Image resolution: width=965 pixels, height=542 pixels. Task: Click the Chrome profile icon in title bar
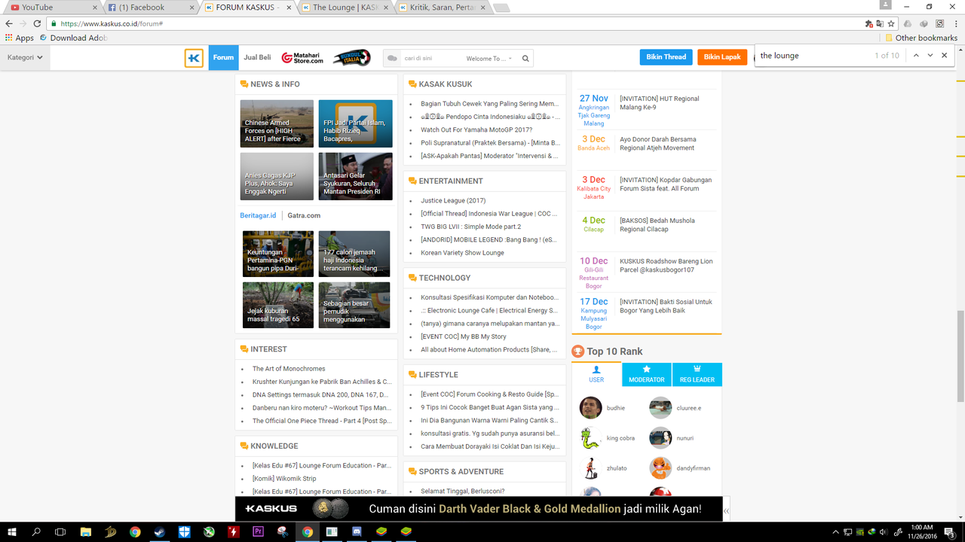pos(886,6)
